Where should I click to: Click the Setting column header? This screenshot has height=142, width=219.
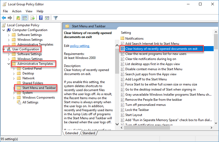click(126, 33)
